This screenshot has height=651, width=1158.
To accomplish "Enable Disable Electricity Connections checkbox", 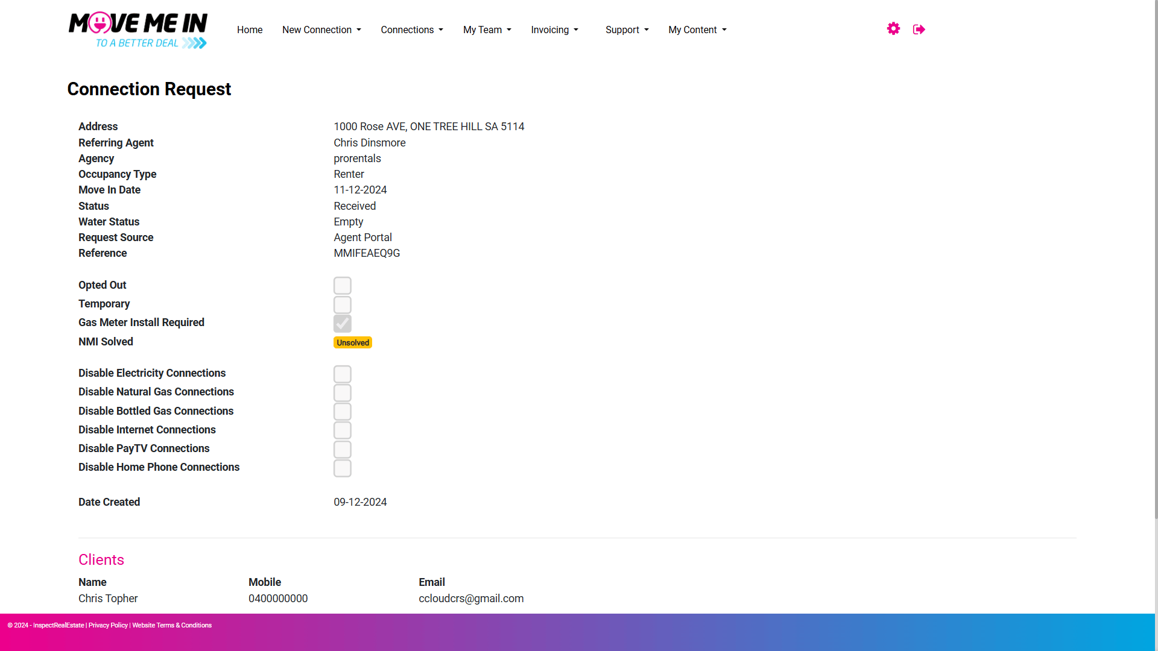I will [x=343, y=374].
